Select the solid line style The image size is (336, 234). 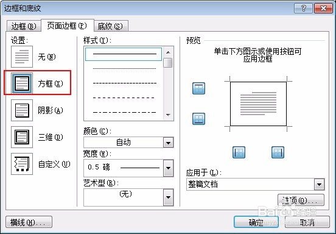pos(124,54)
